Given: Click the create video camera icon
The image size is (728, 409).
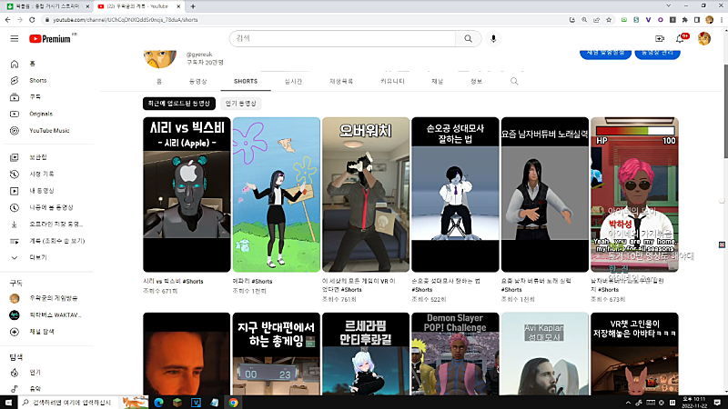Looking at the screenshot, I should pos(660,38).
